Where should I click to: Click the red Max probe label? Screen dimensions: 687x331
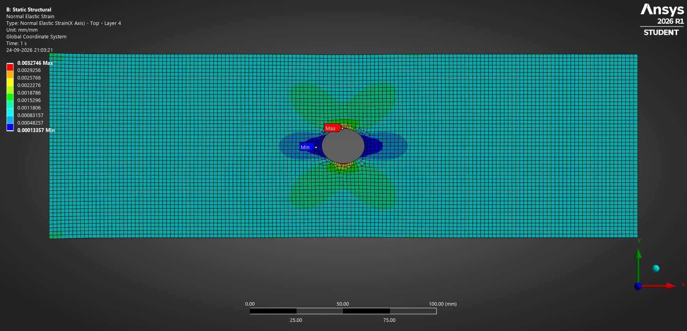(332, 128)
